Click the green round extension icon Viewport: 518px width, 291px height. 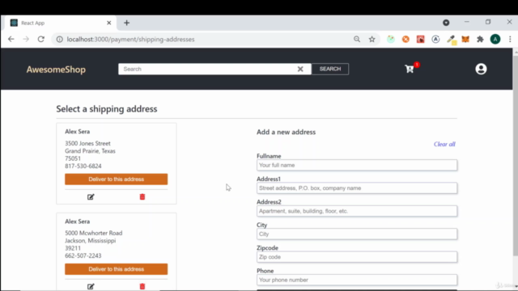pos(391,40)
